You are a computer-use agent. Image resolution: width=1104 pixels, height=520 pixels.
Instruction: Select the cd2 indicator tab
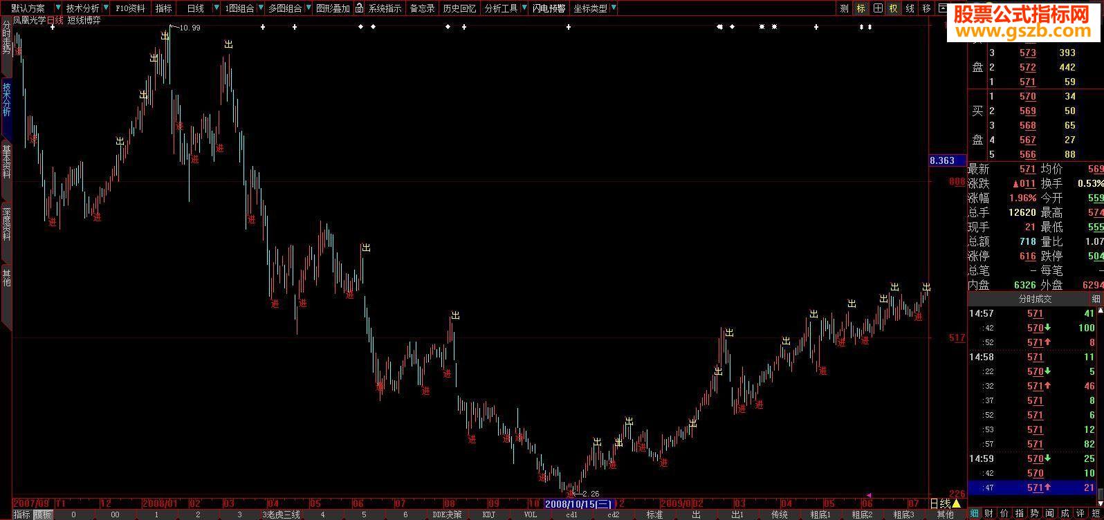[613, 514]
